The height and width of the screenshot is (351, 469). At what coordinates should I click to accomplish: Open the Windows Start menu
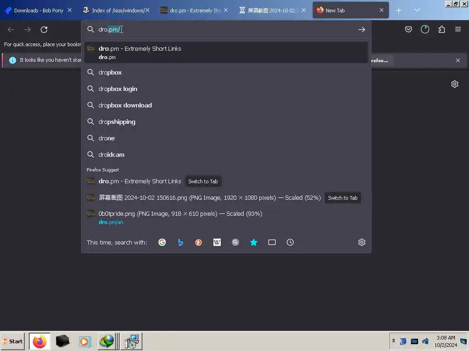[12, 341]
